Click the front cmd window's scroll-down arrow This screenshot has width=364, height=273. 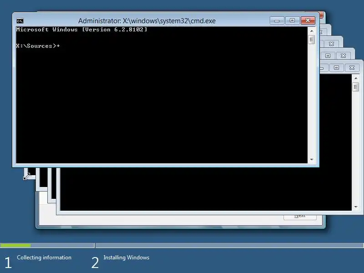tap(312, 160)
